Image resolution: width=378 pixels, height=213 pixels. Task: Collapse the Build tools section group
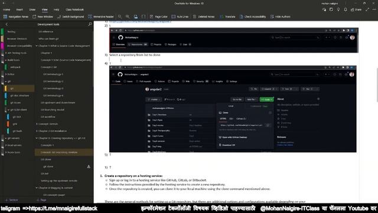tap(6, 60)
